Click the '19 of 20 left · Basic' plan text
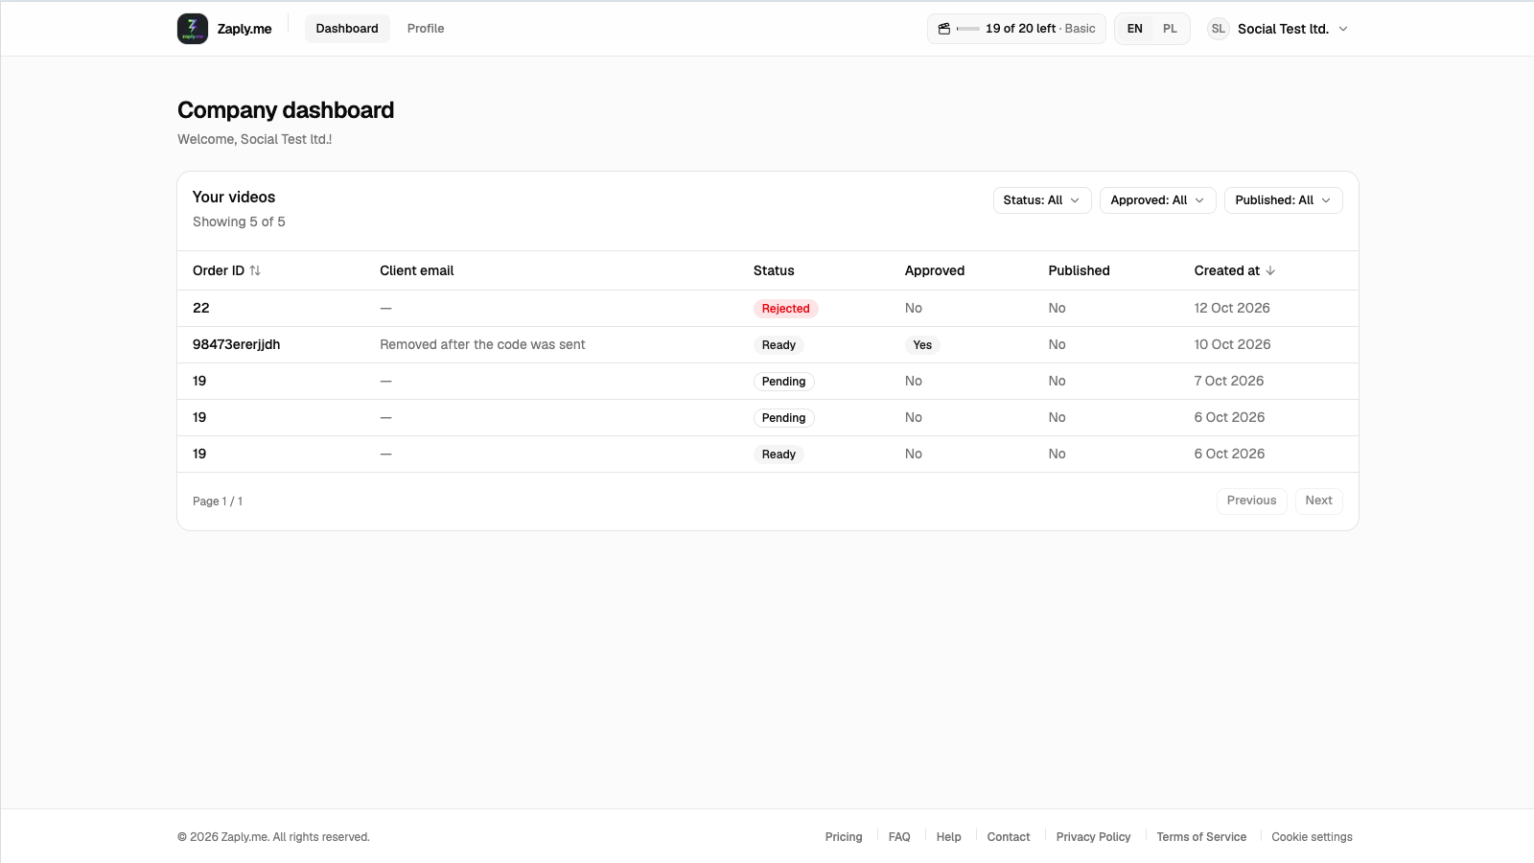The image size is (1534, 863). tap(1040, 29)
